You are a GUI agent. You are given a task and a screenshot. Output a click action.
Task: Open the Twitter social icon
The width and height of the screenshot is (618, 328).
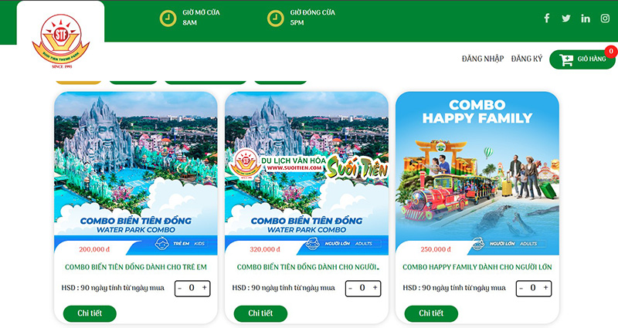click(x=566, y=18)
